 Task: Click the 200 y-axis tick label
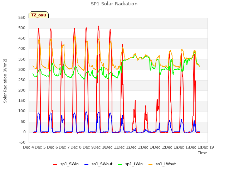point(22,90)
